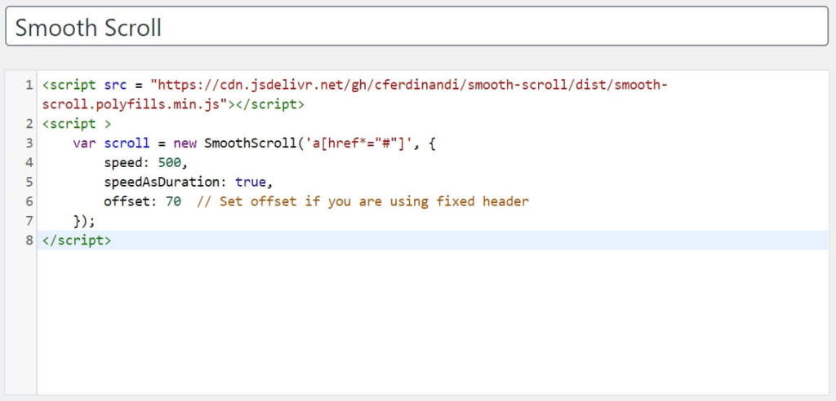This screenshot has height=401, width=836.
Task: Click line number 7 in gutter
Action: point(29,221)
